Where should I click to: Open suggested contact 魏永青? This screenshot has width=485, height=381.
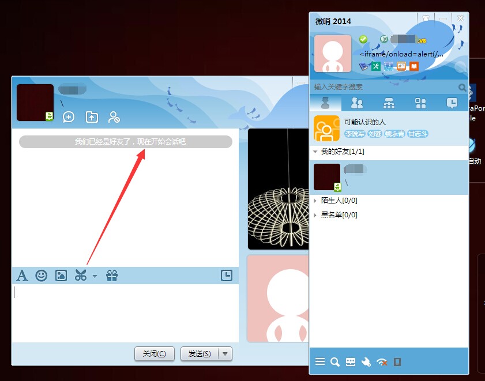click(394, 134)
